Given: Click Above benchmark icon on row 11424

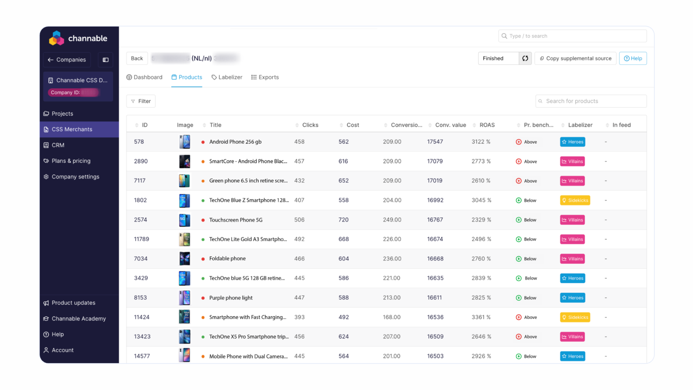Looking at the screenshot, I should tap(518, 317).
